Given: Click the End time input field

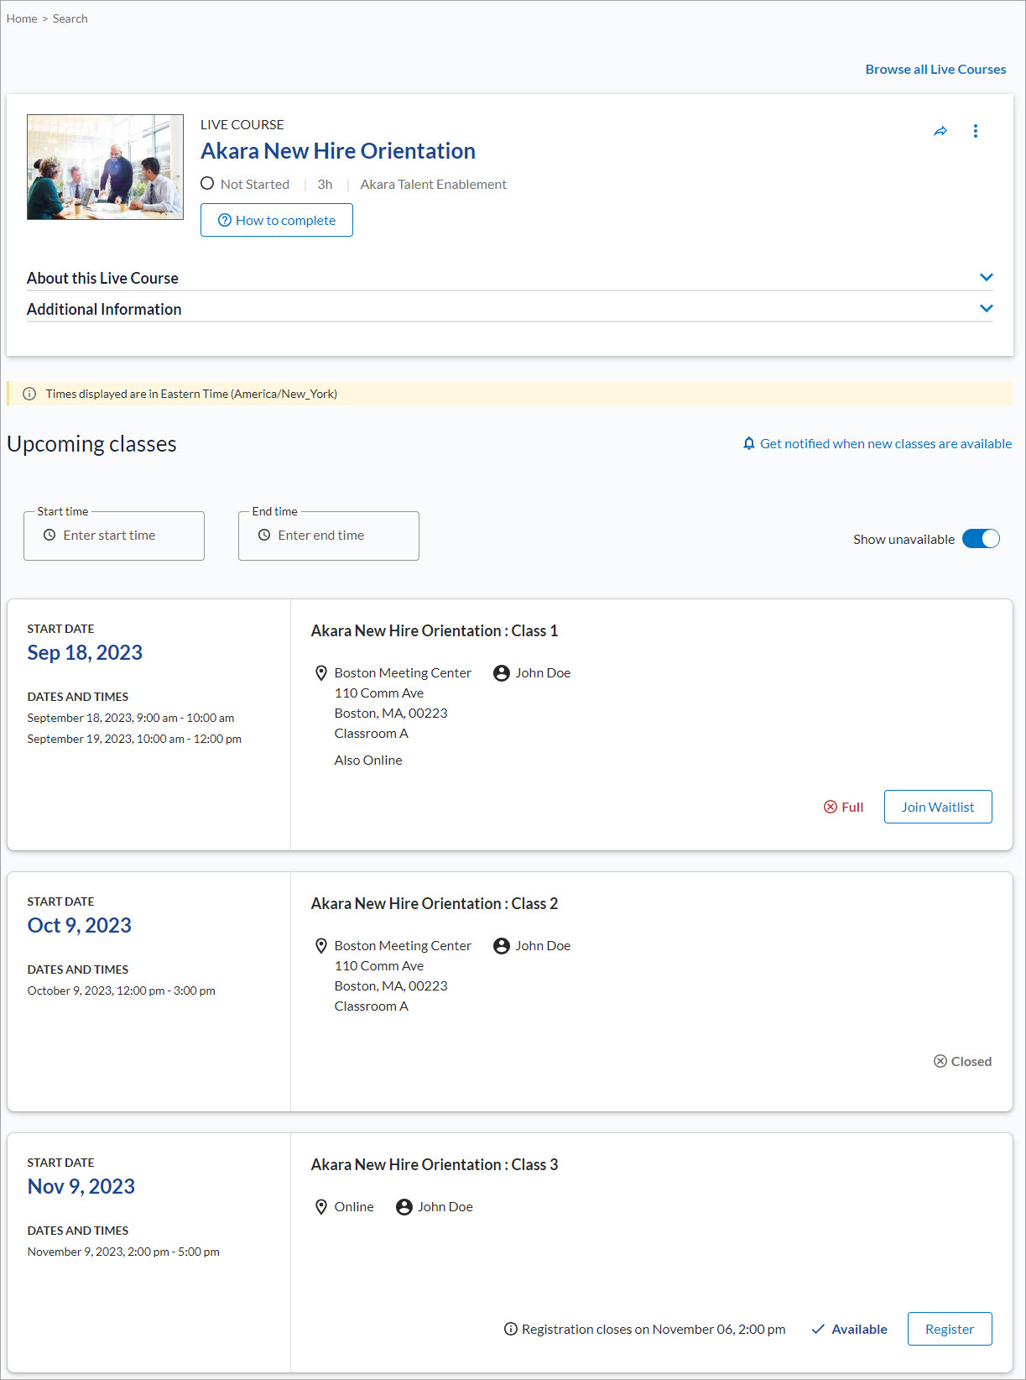Looking at the screenshot, I should [x=329, y=536].
